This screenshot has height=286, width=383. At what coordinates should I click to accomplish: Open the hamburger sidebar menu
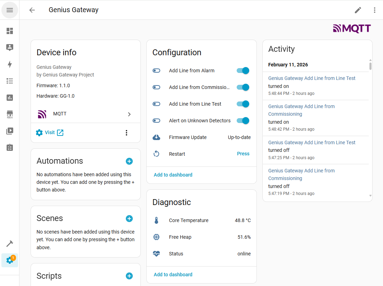(x=10, y=10)
